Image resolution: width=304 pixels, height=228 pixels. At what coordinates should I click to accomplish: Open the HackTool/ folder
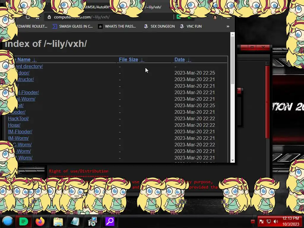(x=18, y=119)
